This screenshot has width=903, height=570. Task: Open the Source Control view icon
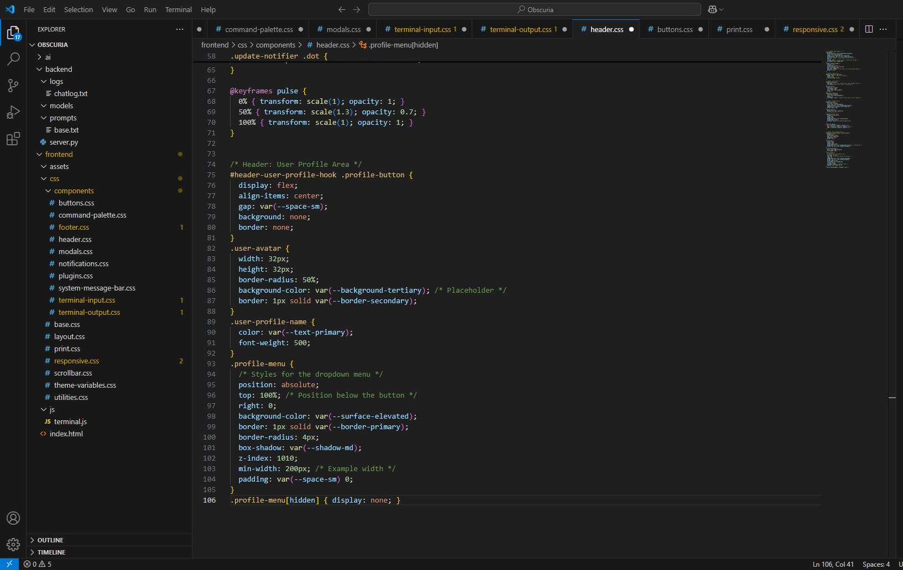tap(13, 86)
